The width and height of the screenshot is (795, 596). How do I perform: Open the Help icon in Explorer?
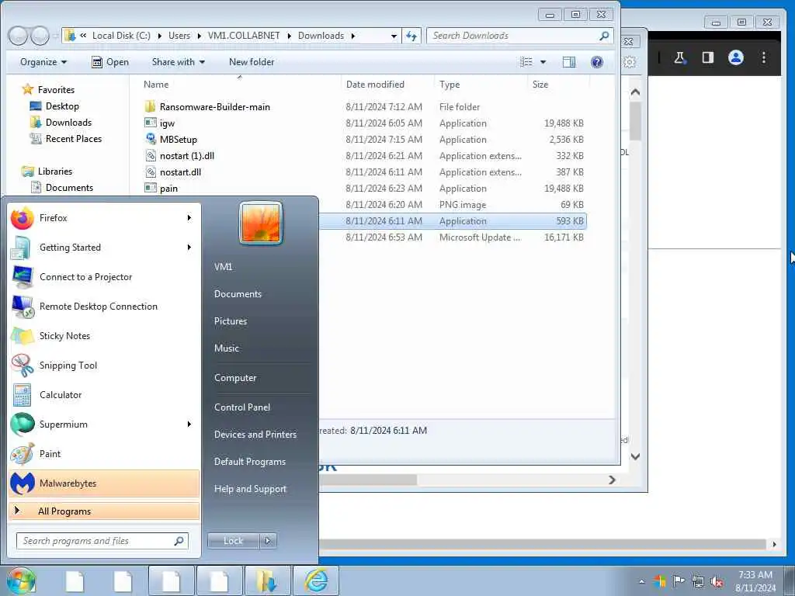click(x=597, y=62)
